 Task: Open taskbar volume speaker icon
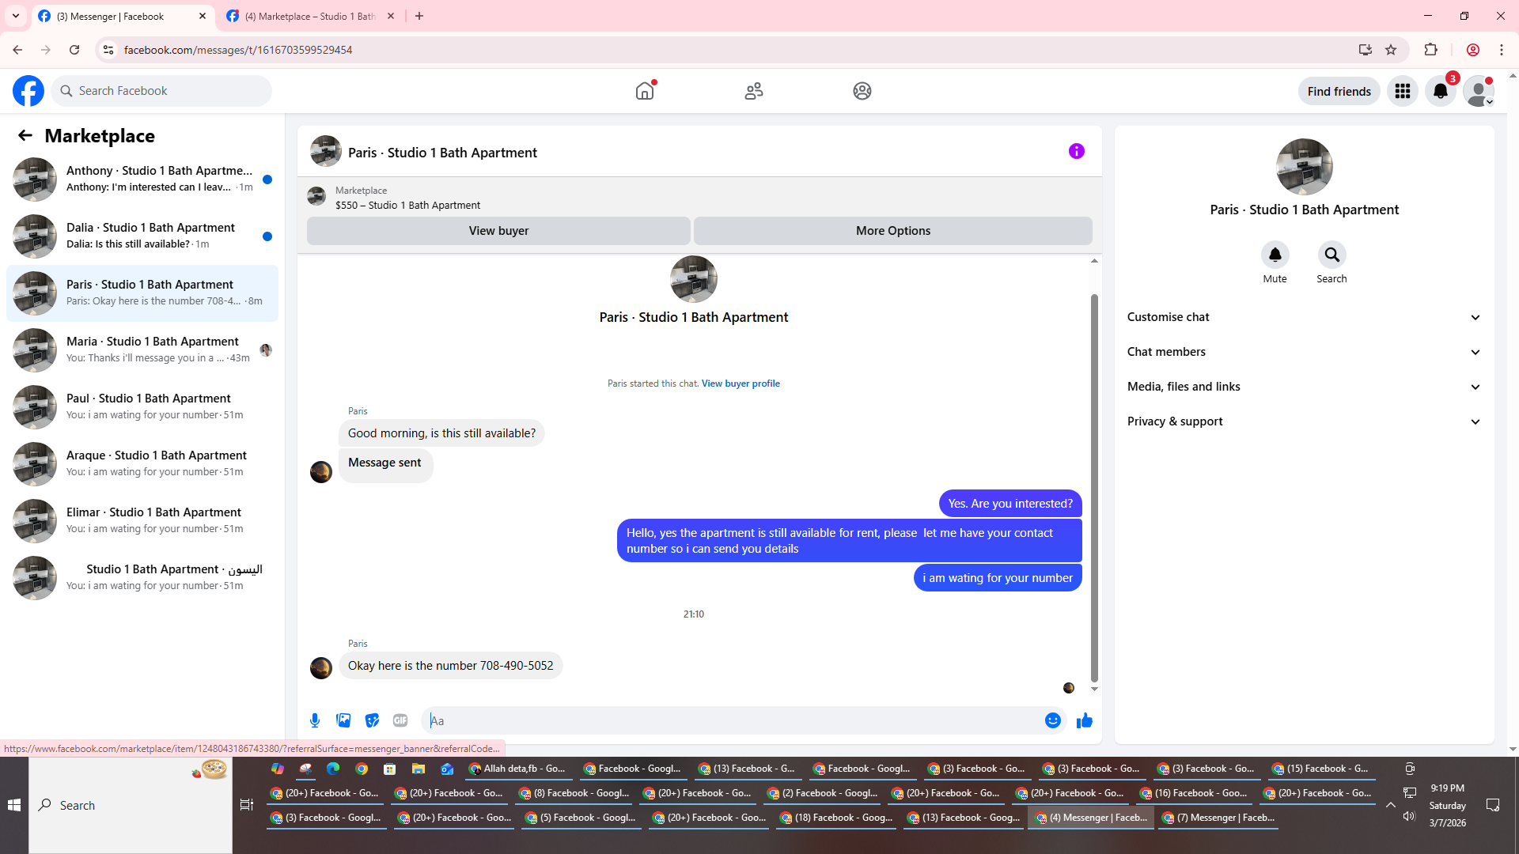coord(1409,816)
